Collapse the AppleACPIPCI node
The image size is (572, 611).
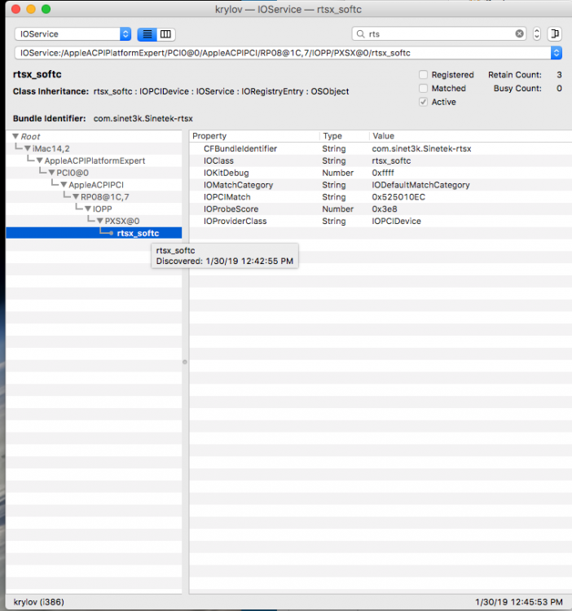click(x=64, y=185)
